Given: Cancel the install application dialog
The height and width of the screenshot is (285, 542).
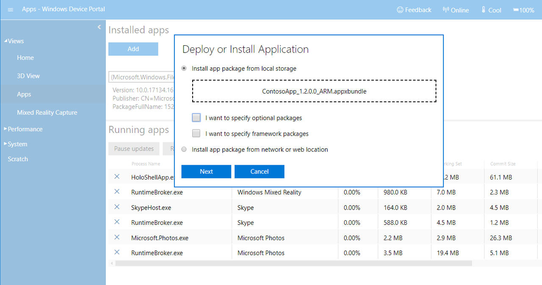Looking at the screenshot, I should point(259,172).
